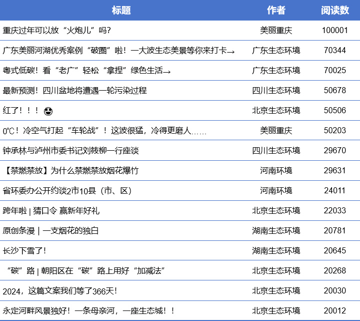Image resolution: width=360 pixels, height=321 pixels.
Task: Click author 北京生态环境 in the 20012 row
Action: [276, 311]
